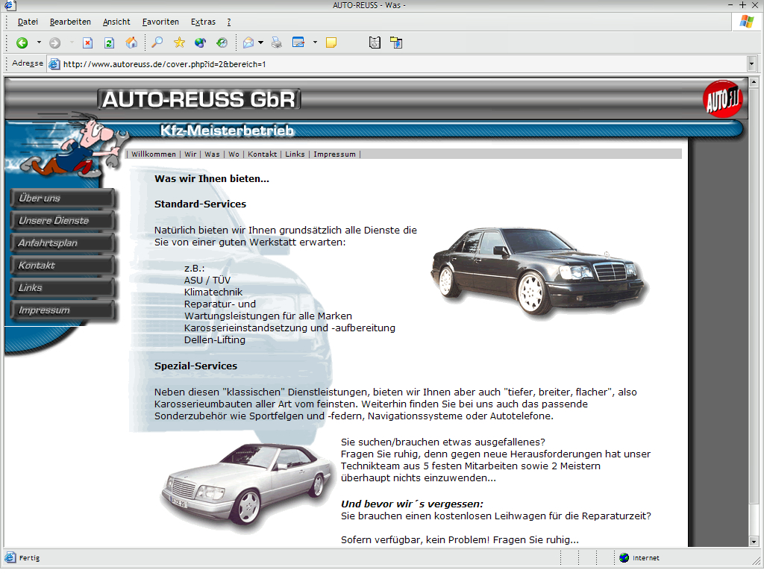Screen dimensions: 764x573
Task: Click the Über uns sidebar button
Action: (63, 198)
